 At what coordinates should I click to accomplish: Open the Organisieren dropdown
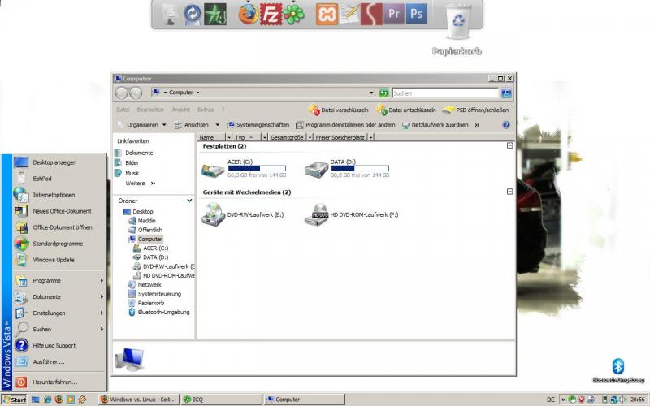pyautogui.click(x=142, y=125)
